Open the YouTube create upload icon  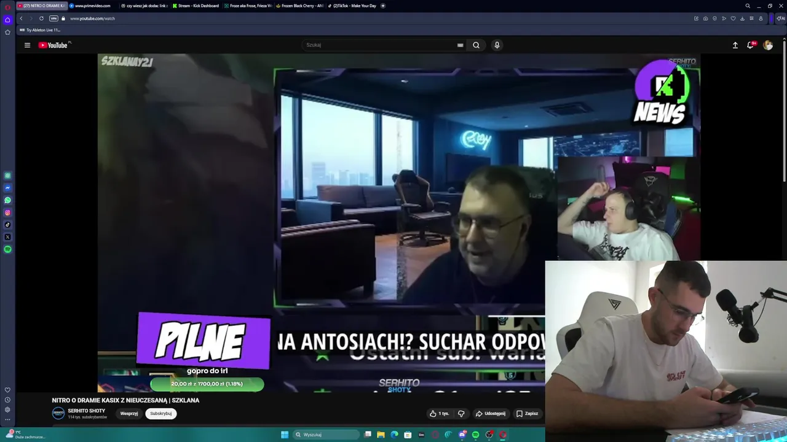tap(735, 45)
